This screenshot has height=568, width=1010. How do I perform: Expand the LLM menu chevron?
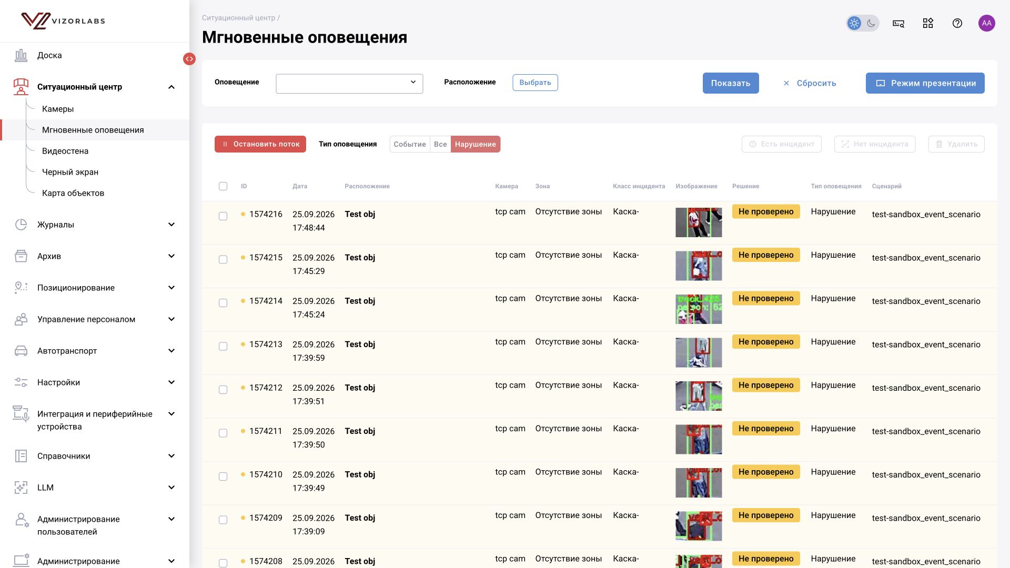[x=171, y=488]
